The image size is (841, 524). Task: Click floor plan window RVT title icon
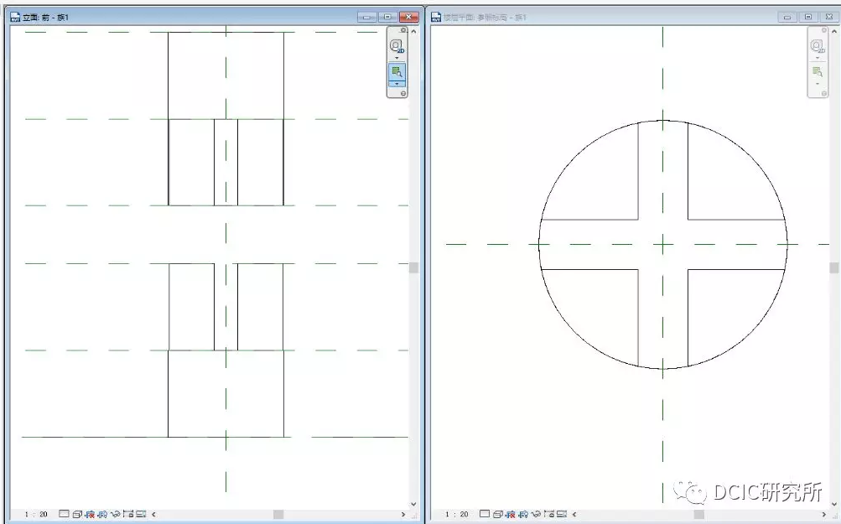coord(436,17)
